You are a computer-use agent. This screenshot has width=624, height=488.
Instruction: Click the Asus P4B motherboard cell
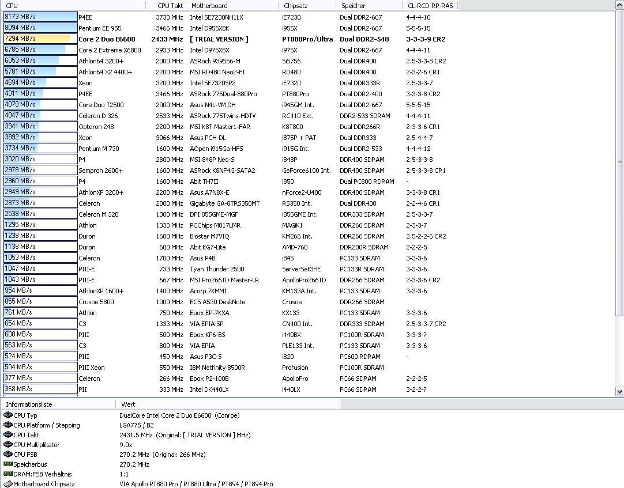pyautogui.click(x=202, y=258)
